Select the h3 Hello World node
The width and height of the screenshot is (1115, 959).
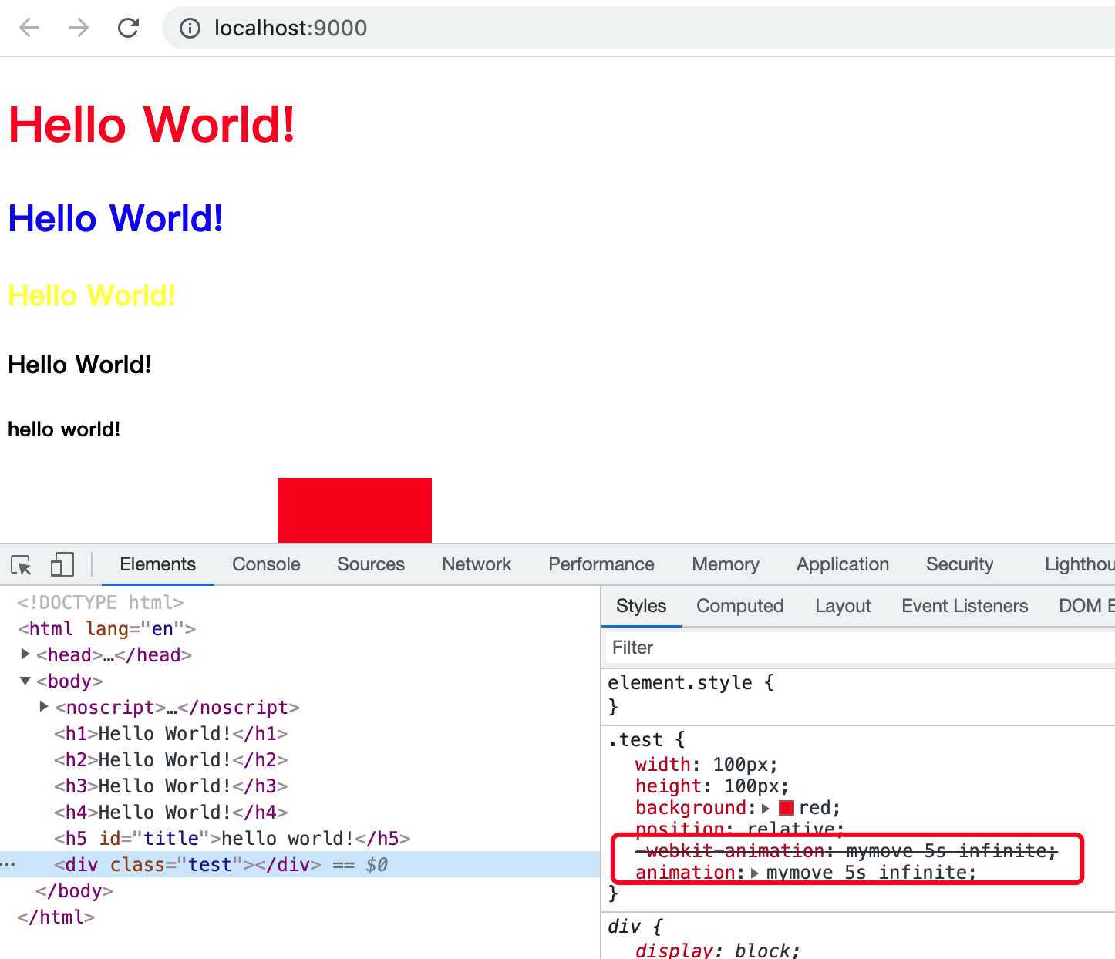[x=170, y=786]
